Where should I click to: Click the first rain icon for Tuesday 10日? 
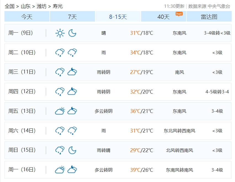60,52
